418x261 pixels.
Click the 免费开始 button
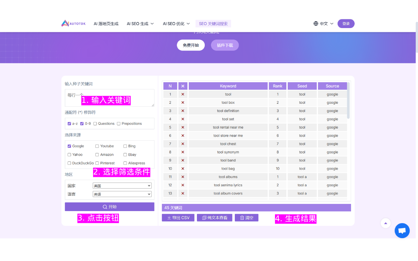click(x=191, y=45)
